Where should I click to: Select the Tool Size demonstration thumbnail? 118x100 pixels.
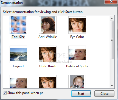click(x=18, y=25)
